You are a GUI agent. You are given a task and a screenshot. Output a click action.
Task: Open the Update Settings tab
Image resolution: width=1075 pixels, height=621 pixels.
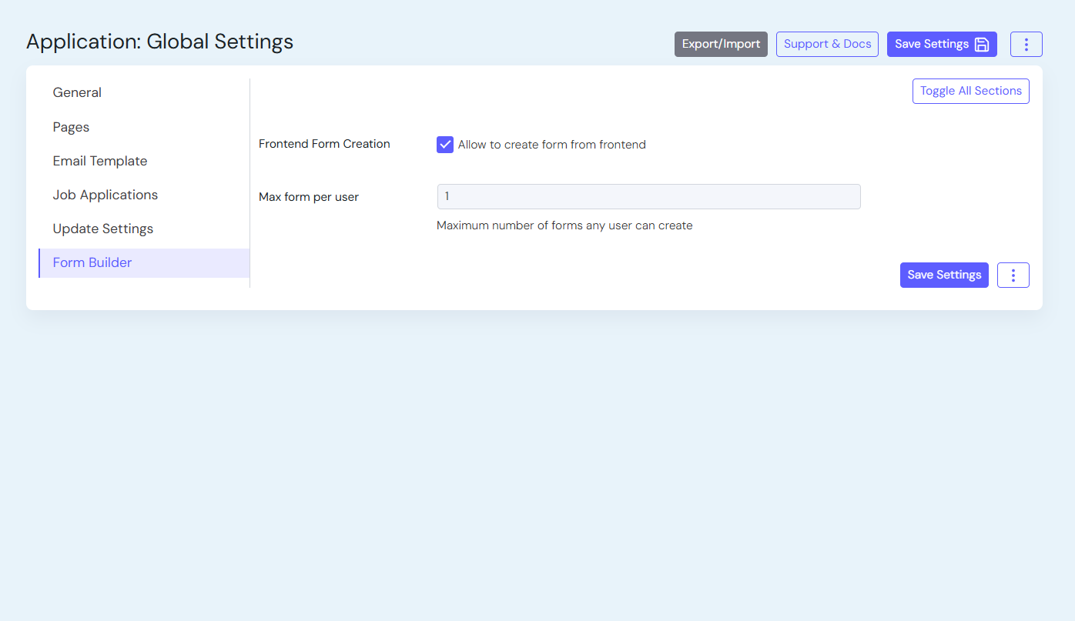[x=103, y=229]
